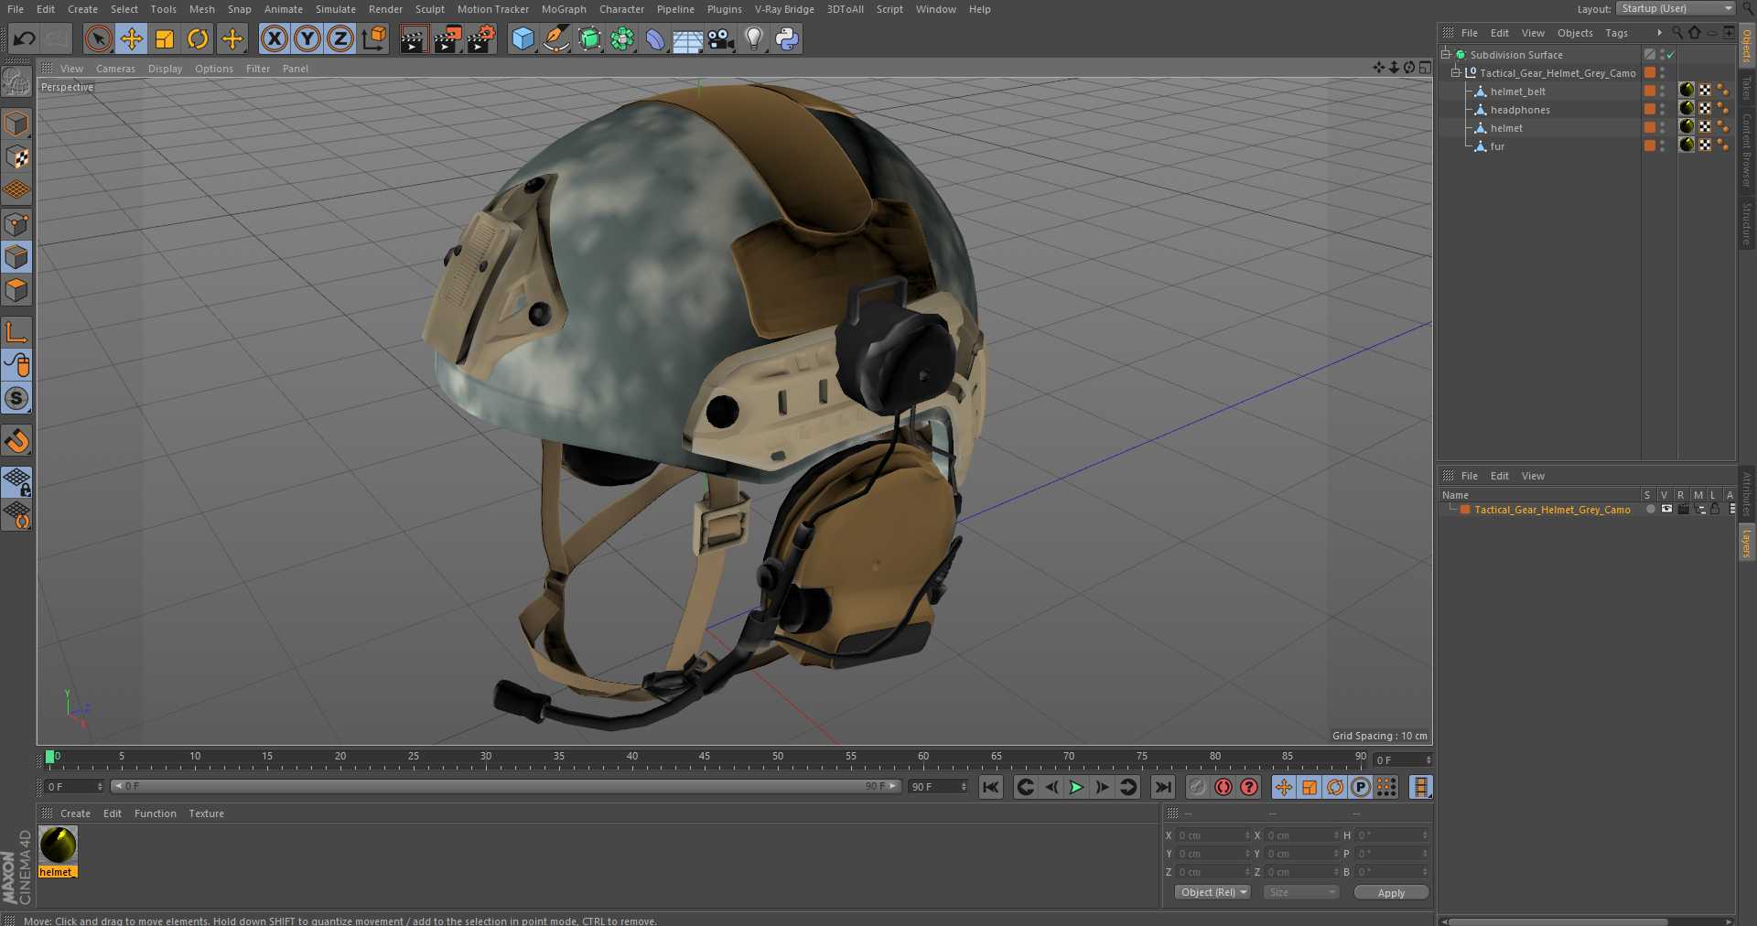This screenshot has height=926, width=1757.
Task: Click the X position field
Action: coord(1212,835)
